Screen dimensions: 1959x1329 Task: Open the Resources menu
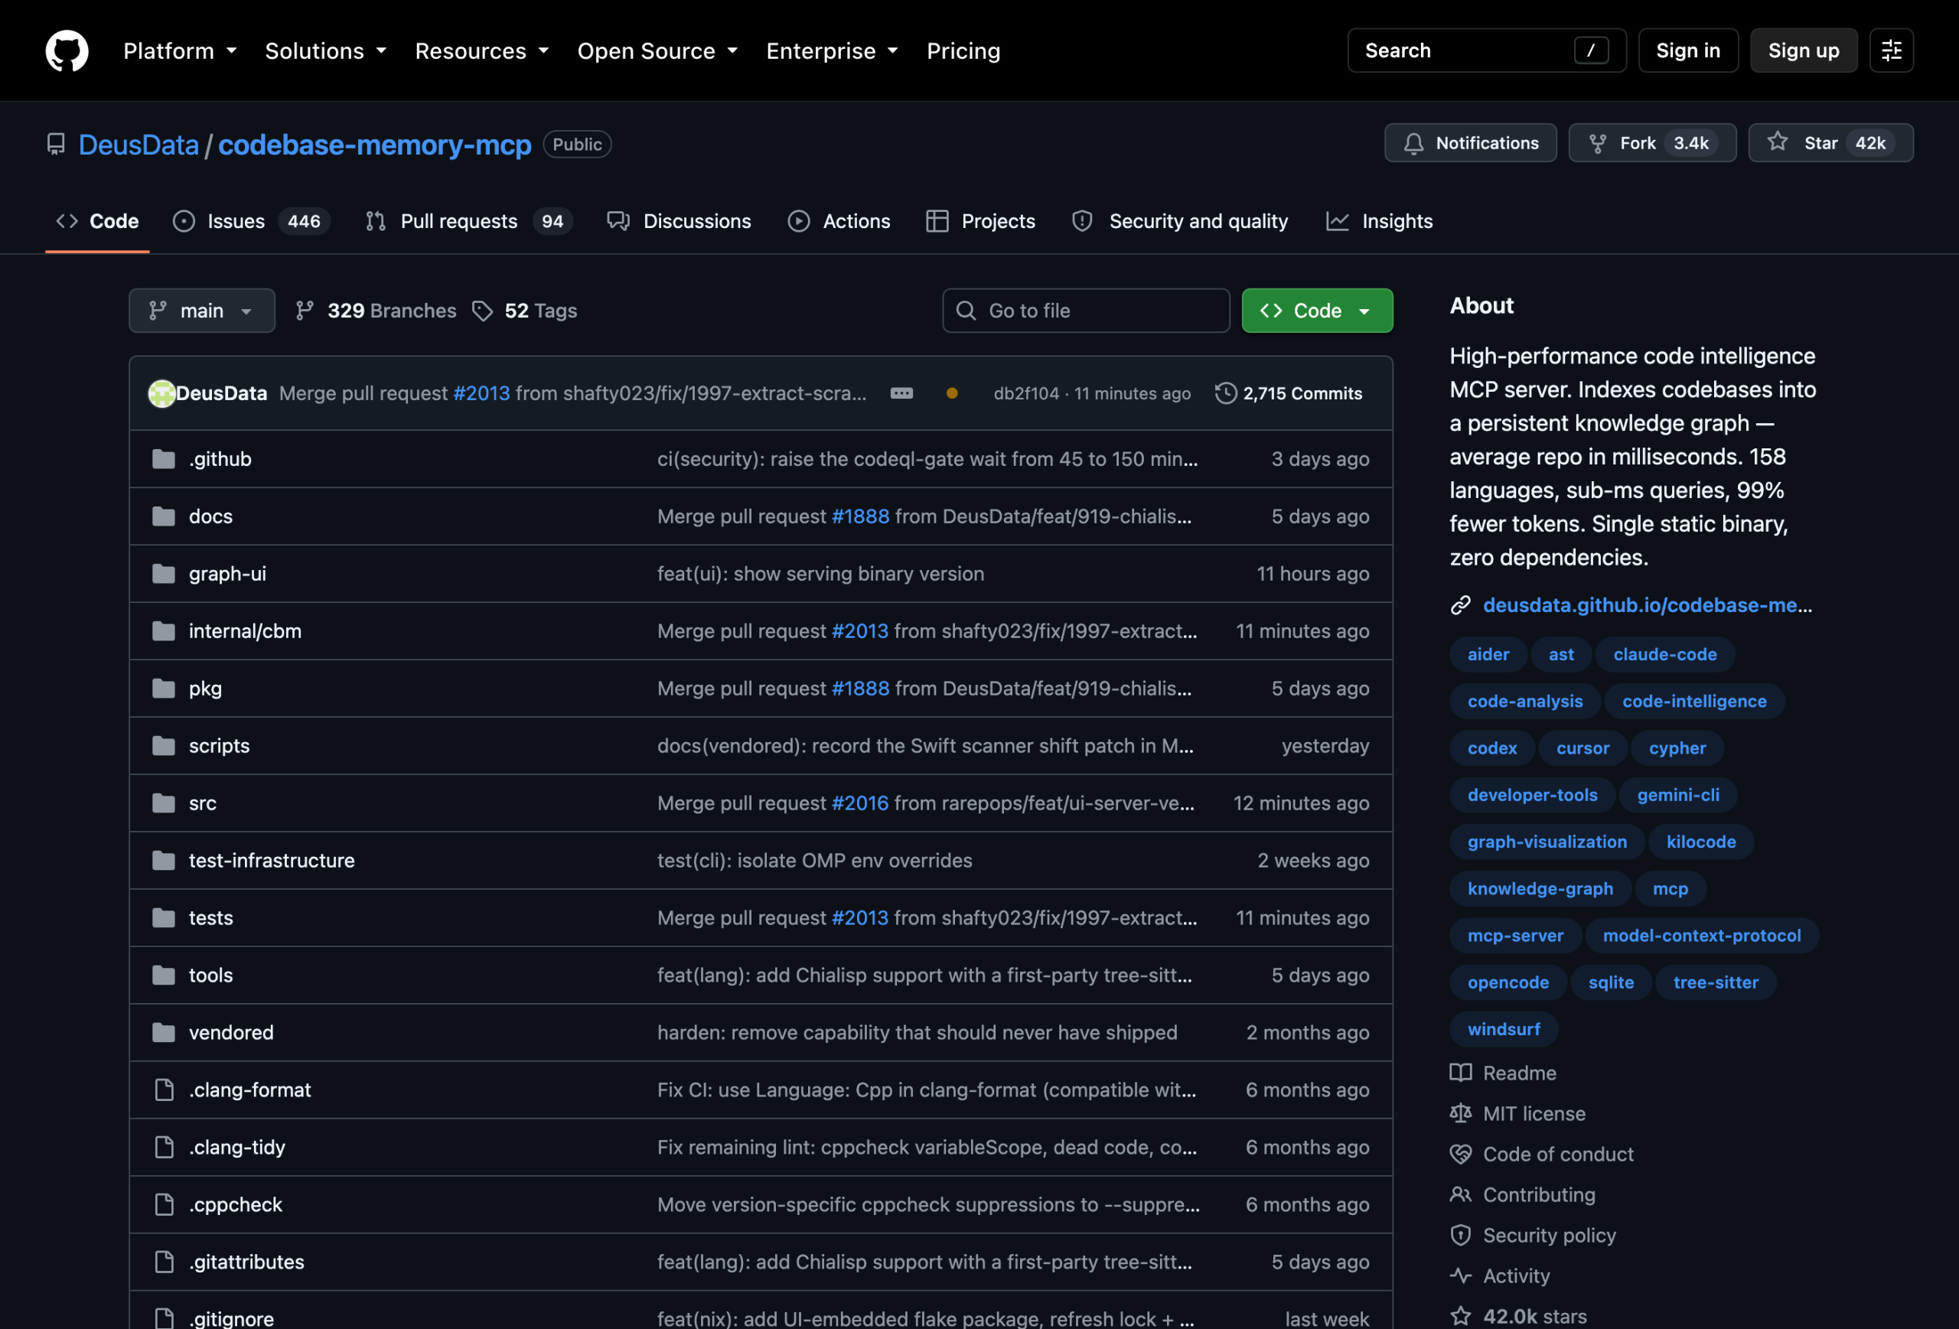pos(481,50)
